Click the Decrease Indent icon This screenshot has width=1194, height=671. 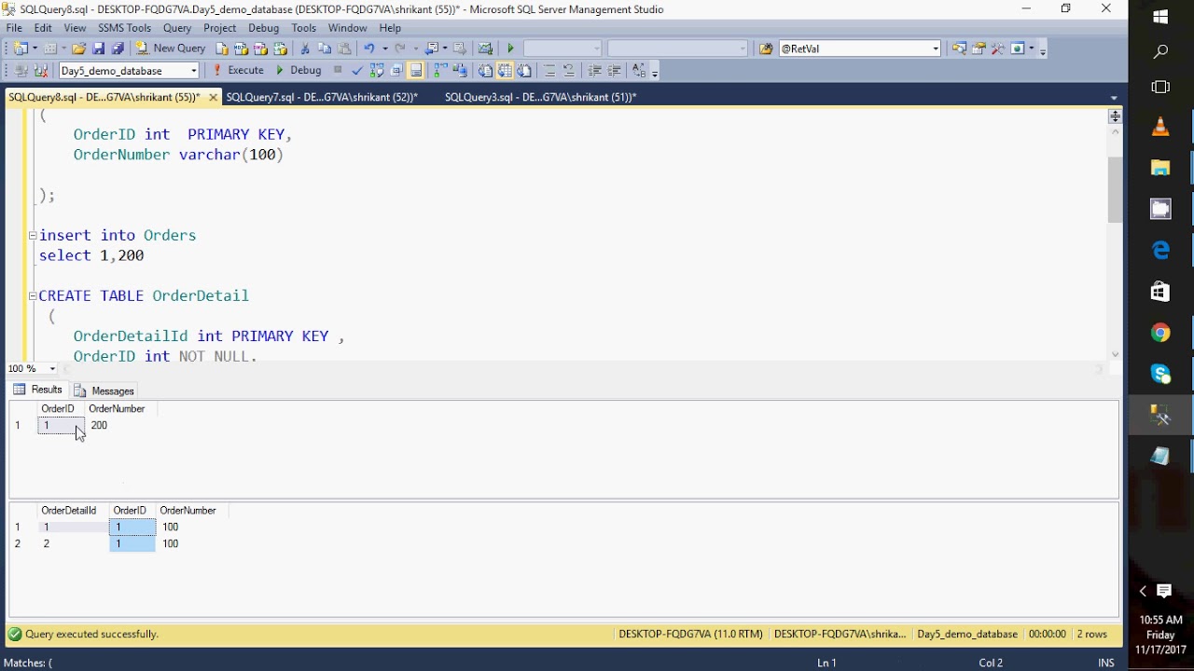tap(594, 70)
